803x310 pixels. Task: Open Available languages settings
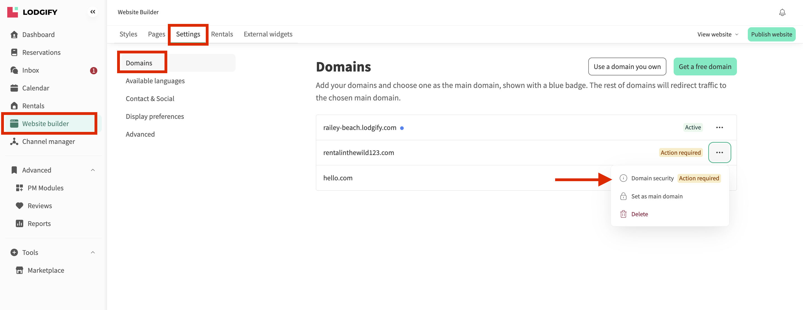point(155,81)
